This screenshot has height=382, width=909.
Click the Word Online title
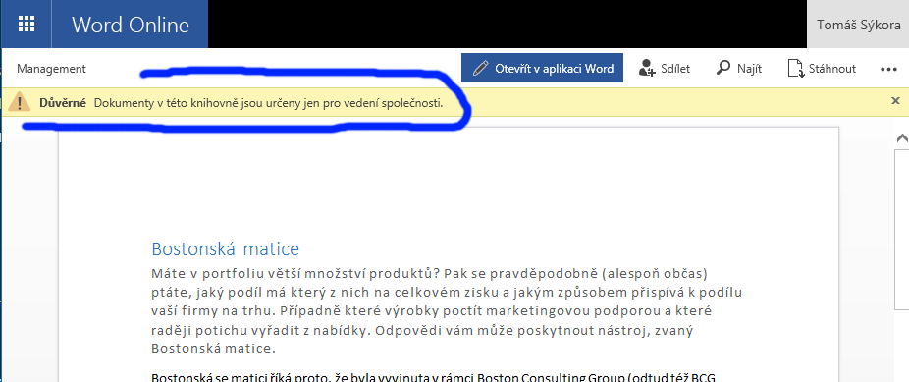[131, 25]
